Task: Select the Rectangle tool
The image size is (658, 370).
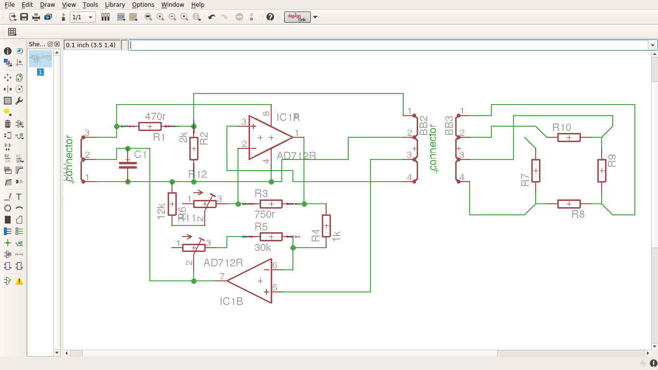Action: [x=8, y=220]
